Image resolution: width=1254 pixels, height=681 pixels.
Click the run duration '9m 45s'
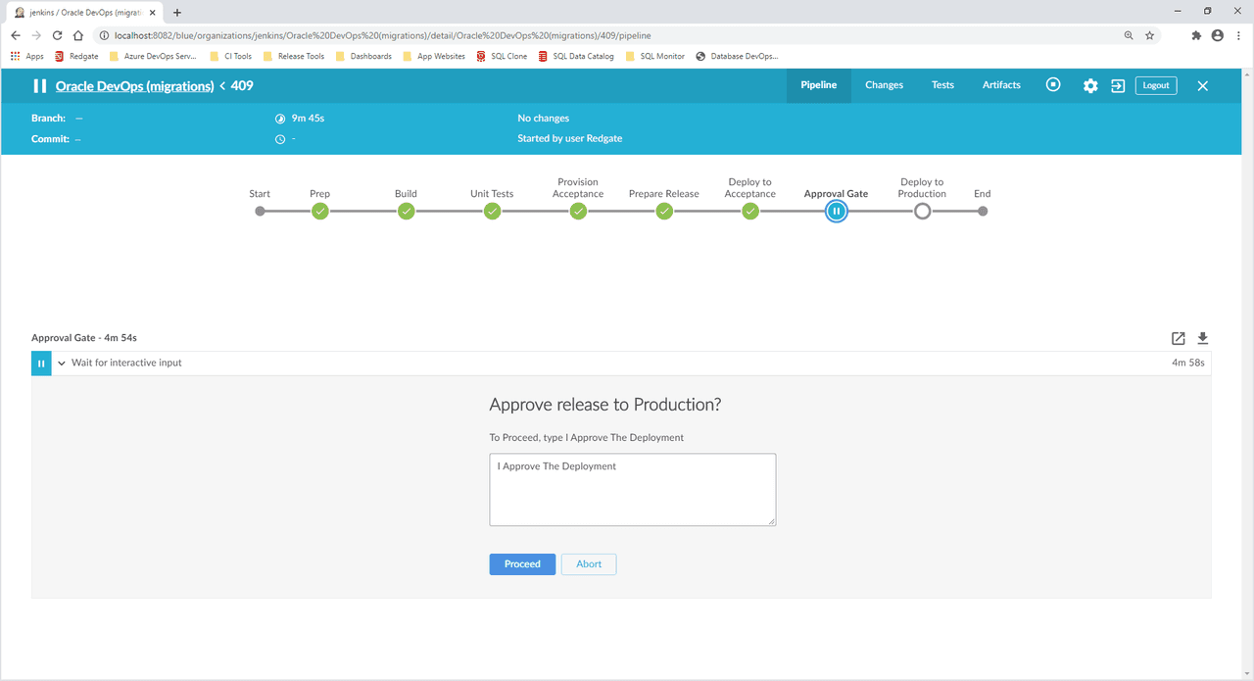[x=308, y=119]
